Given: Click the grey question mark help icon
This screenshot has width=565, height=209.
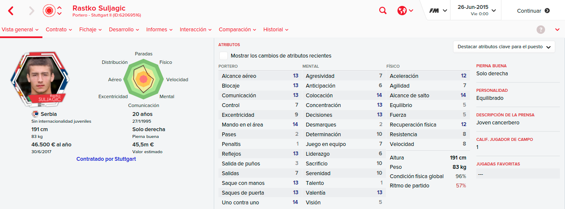Looking at the screenshot, I should click(x=541, y=30).
